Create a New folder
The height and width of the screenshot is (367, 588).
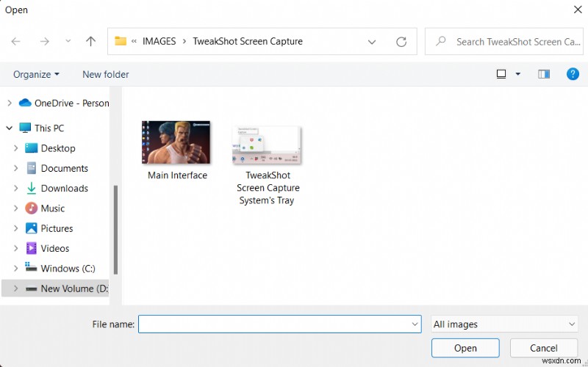pyautogui.click(x=105, y=74)
